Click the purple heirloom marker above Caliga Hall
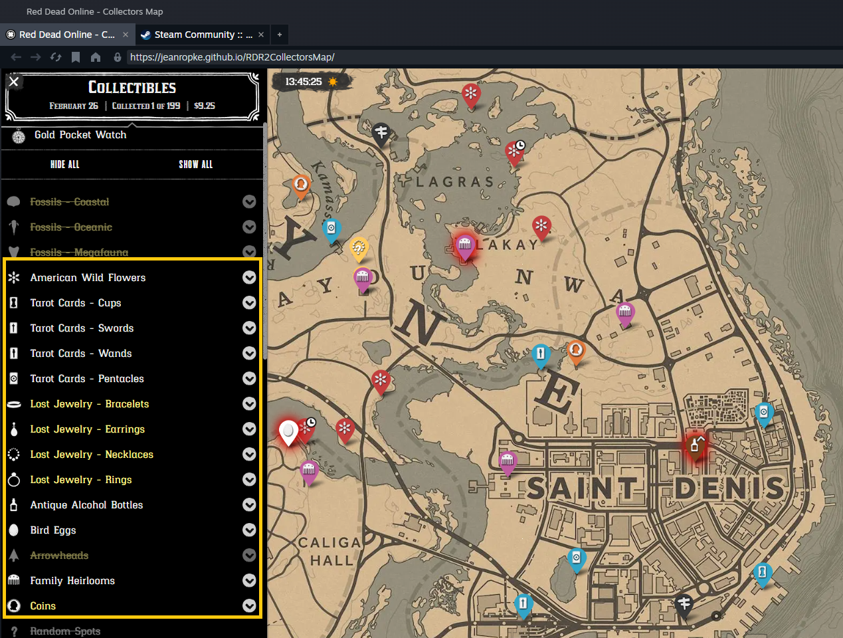 click(x=308, y=472)
